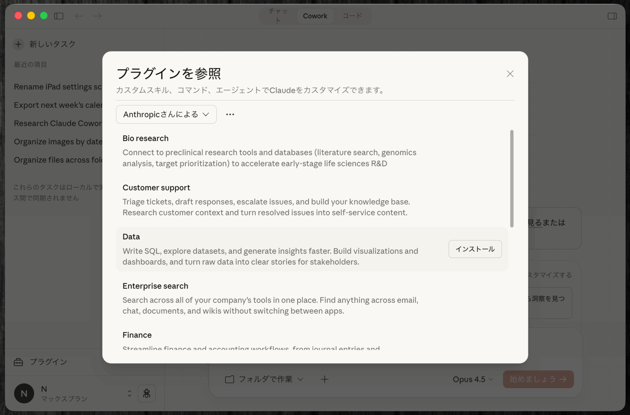Image resolution: width=630 pixels, height=415 pixels.
Task: Click the back navigation arrow
Action: coord(79,16)
